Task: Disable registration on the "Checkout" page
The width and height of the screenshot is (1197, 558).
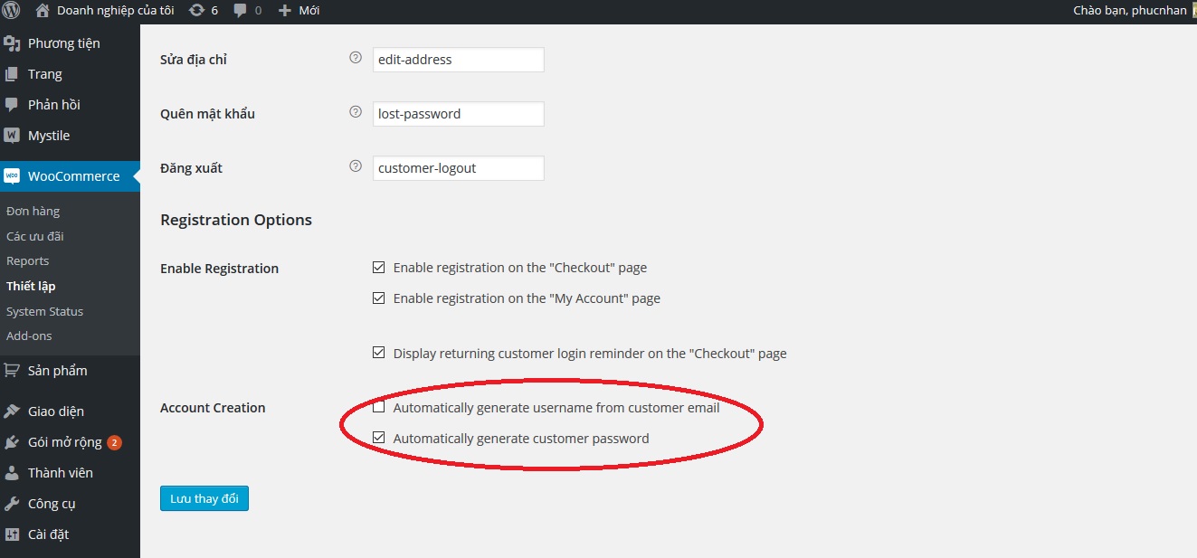Action: (x=379, y=268)
